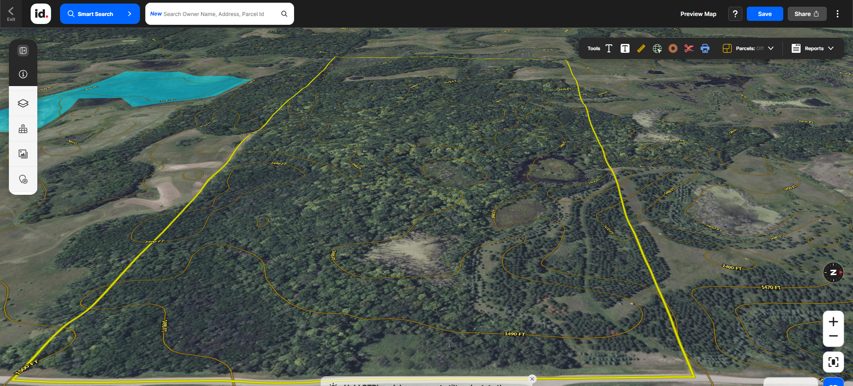Click the add location pin icon

click(x=23, y=179)
